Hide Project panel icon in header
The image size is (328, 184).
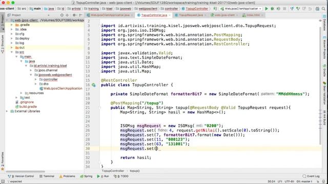(80, 15)
